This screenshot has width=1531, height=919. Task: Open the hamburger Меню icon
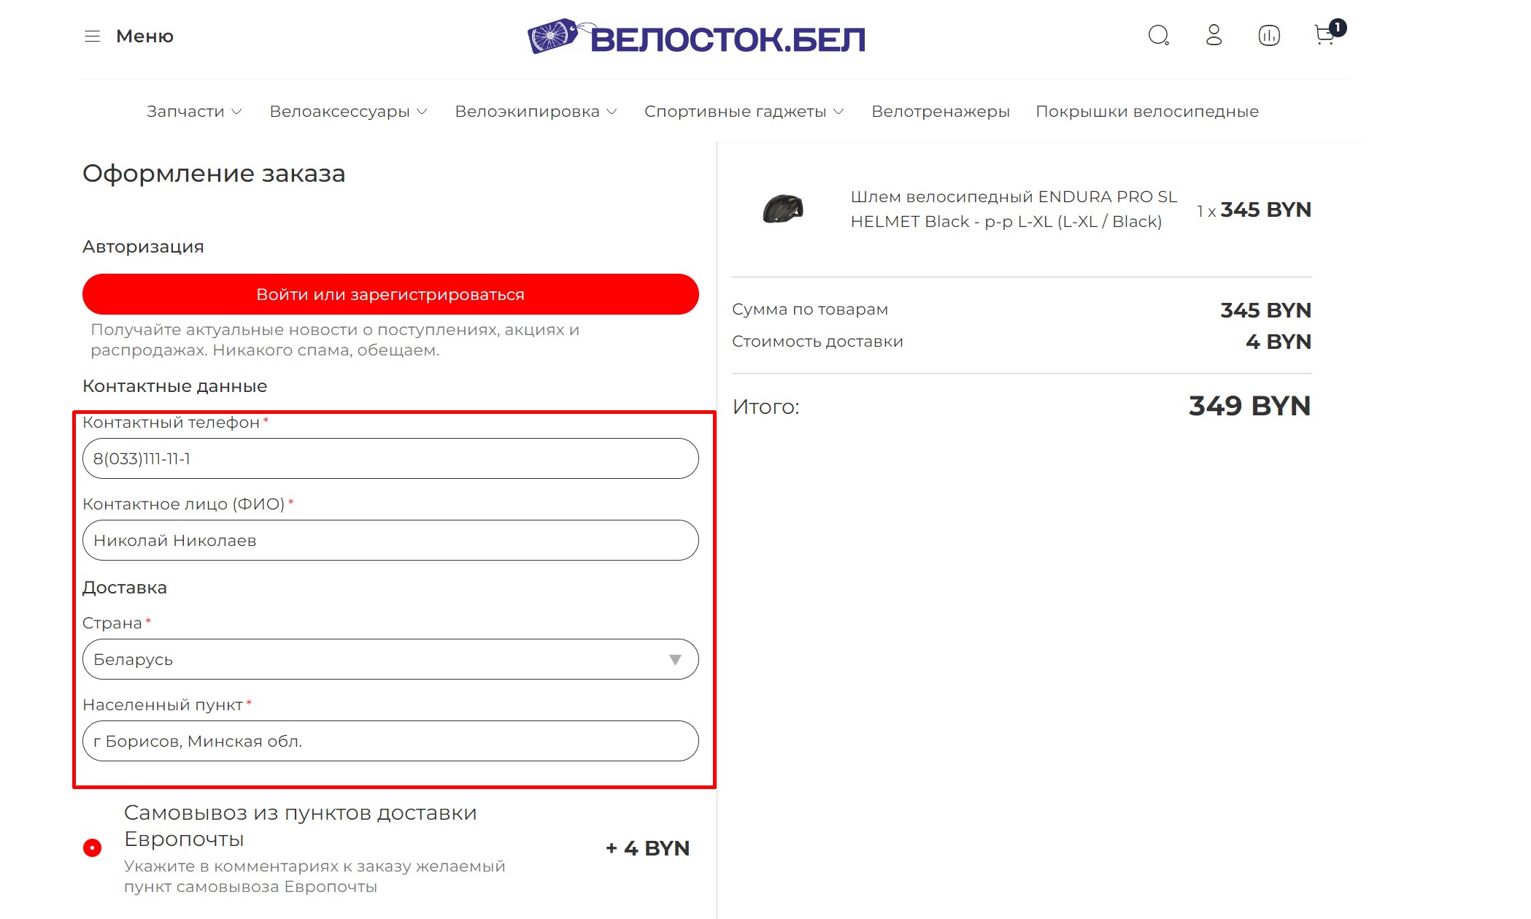[92, 36]
